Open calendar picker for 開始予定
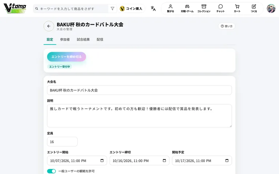279x174 pixels. pyautogui.click(x=227, y=161)
